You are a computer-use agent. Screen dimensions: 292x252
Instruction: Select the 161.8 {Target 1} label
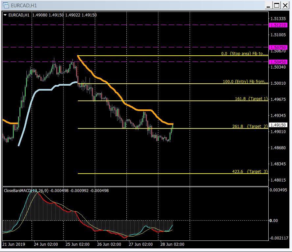point(252,98)
